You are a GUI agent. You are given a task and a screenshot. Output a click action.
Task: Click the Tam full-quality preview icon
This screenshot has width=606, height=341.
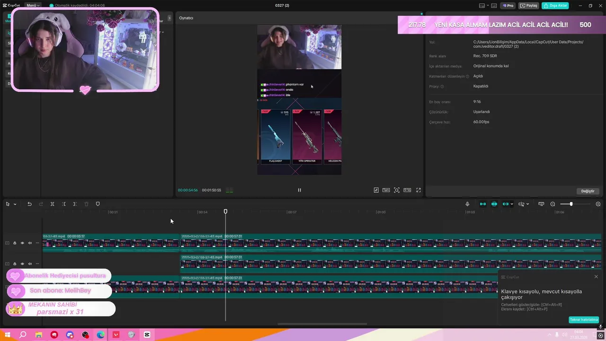[386, 190]
